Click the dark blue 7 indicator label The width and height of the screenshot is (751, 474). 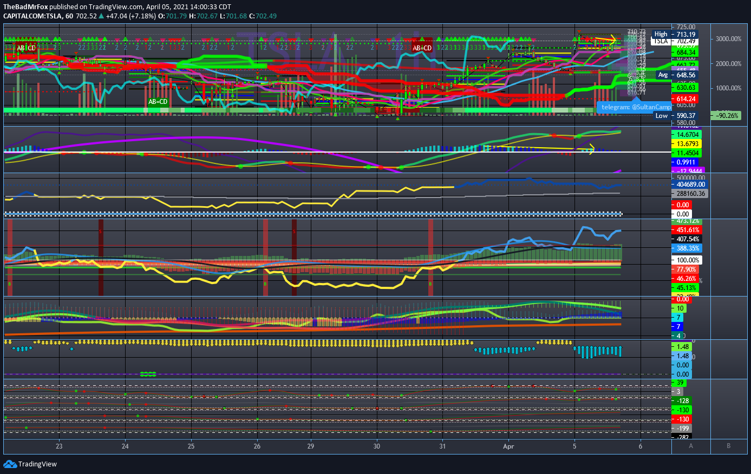678,327
